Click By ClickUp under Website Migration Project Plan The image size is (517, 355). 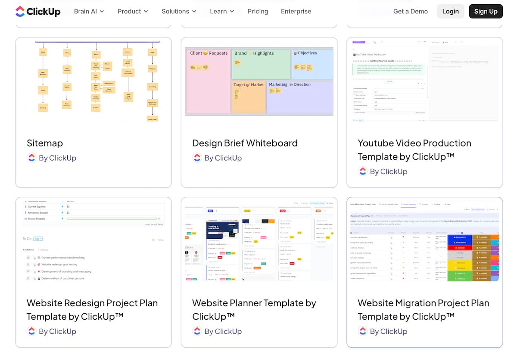point(389,331)
